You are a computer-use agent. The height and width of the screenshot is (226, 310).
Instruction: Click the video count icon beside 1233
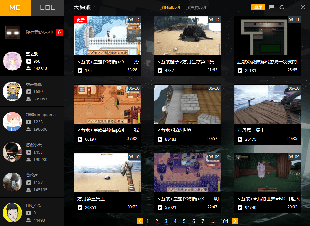[x=29, y=122]
